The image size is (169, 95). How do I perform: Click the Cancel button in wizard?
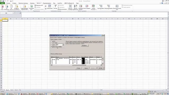pyautogui.click(x=78, y=68)
